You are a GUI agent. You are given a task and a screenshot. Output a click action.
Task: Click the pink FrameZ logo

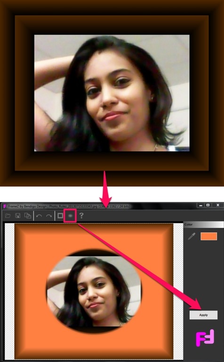(x=205, y=338)
